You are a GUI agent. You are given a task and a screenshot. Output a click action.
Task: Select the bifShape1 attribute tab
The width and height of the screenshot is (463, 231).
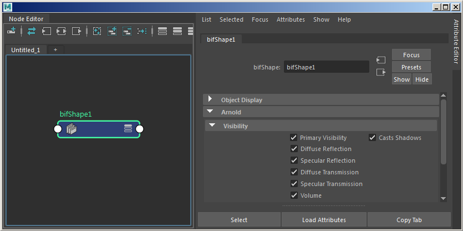[221, 39]
